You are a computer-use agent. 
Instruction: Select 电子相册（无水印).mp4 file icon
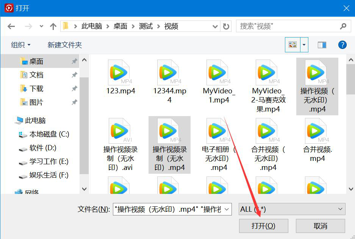(218, 131)
